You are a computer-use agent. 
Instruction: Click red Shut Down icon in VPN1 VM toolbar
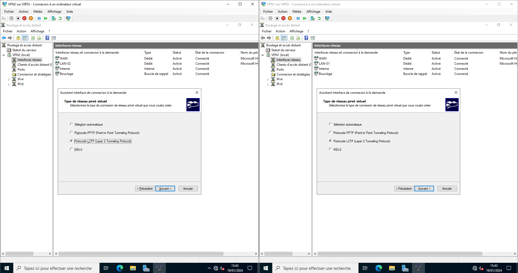pyautogui.click(x=283, y=18)
